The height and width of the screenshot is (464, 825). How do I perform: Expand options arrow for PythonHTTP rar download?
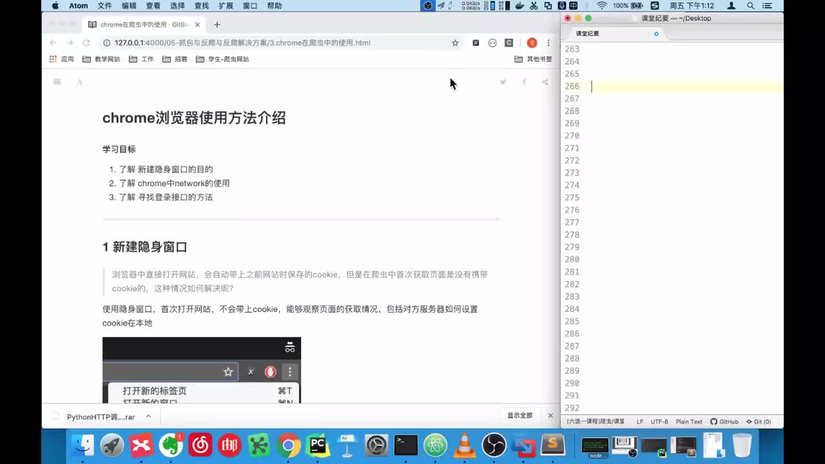(148, 416)
